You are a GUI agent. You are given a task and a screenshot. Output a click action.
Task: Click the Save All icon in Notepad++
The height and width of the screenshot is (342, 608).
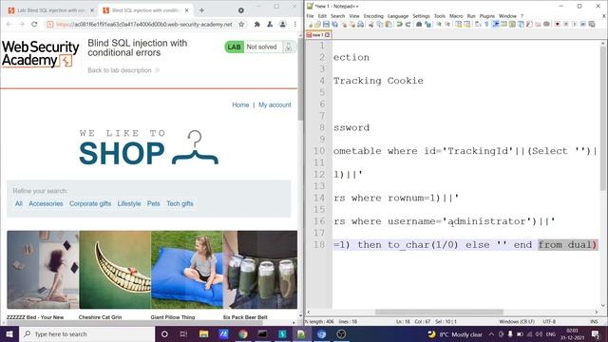pyautogui.click(x=334, y=24)
